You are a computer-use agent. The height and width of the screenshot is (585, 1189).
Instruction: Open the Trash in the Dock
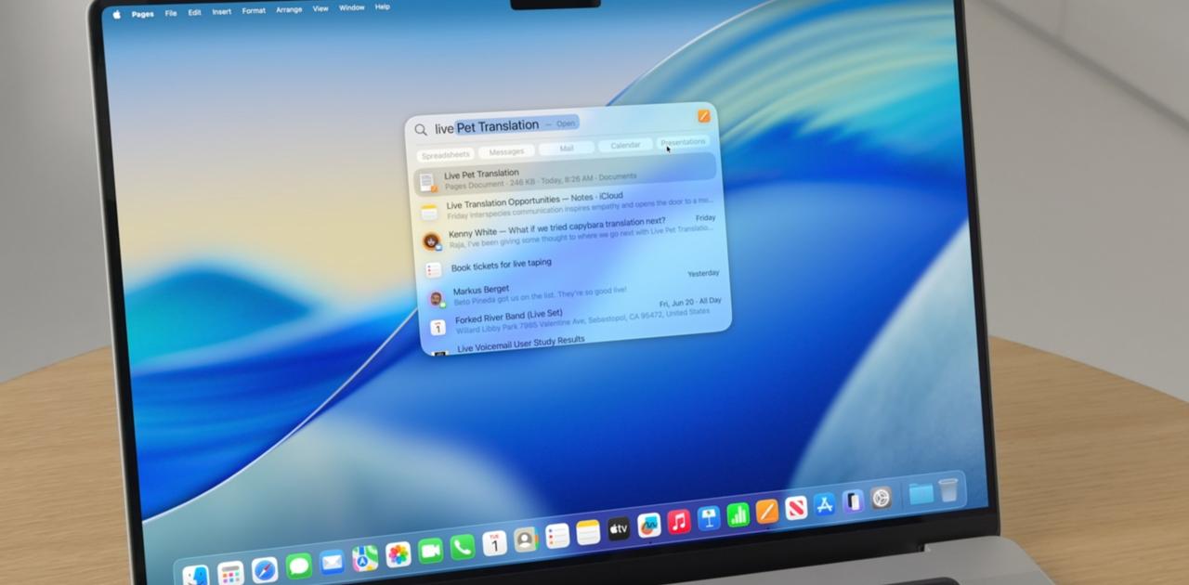[948, 490]
